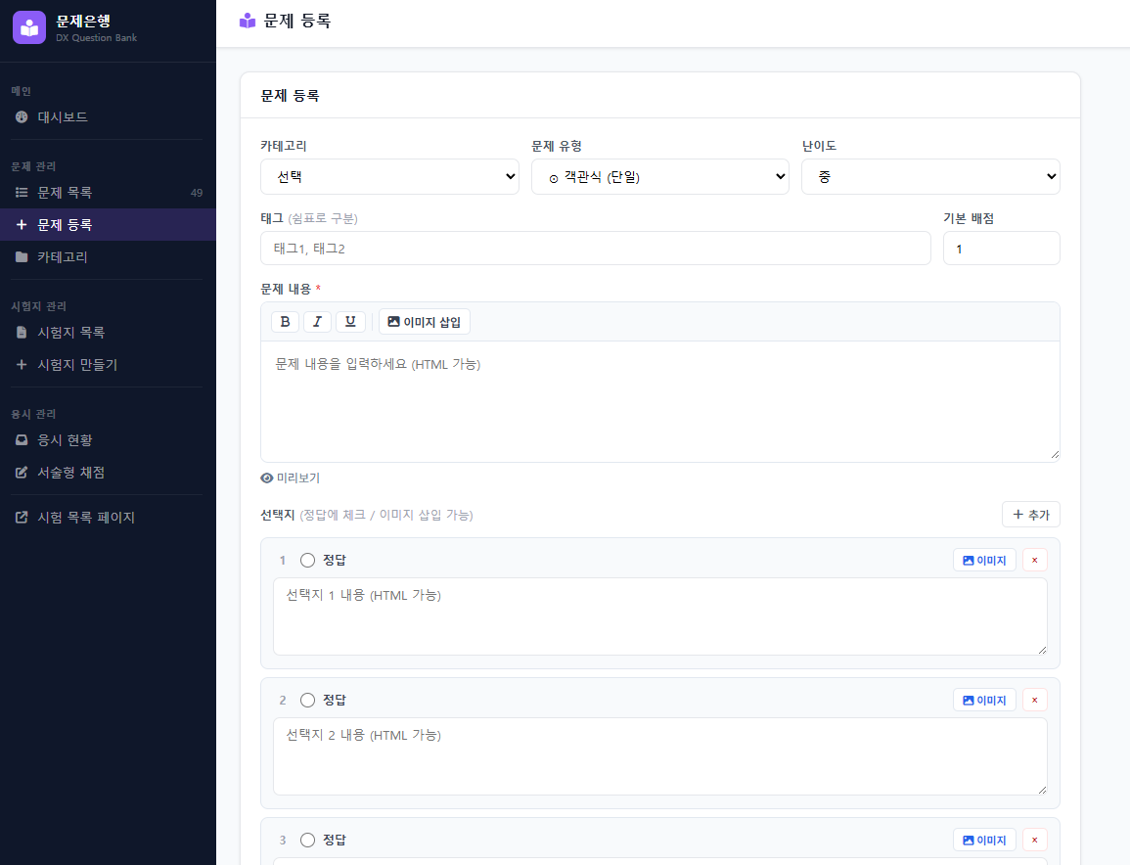Click the 시험지 만들기 plus icon

pos(22,365)
